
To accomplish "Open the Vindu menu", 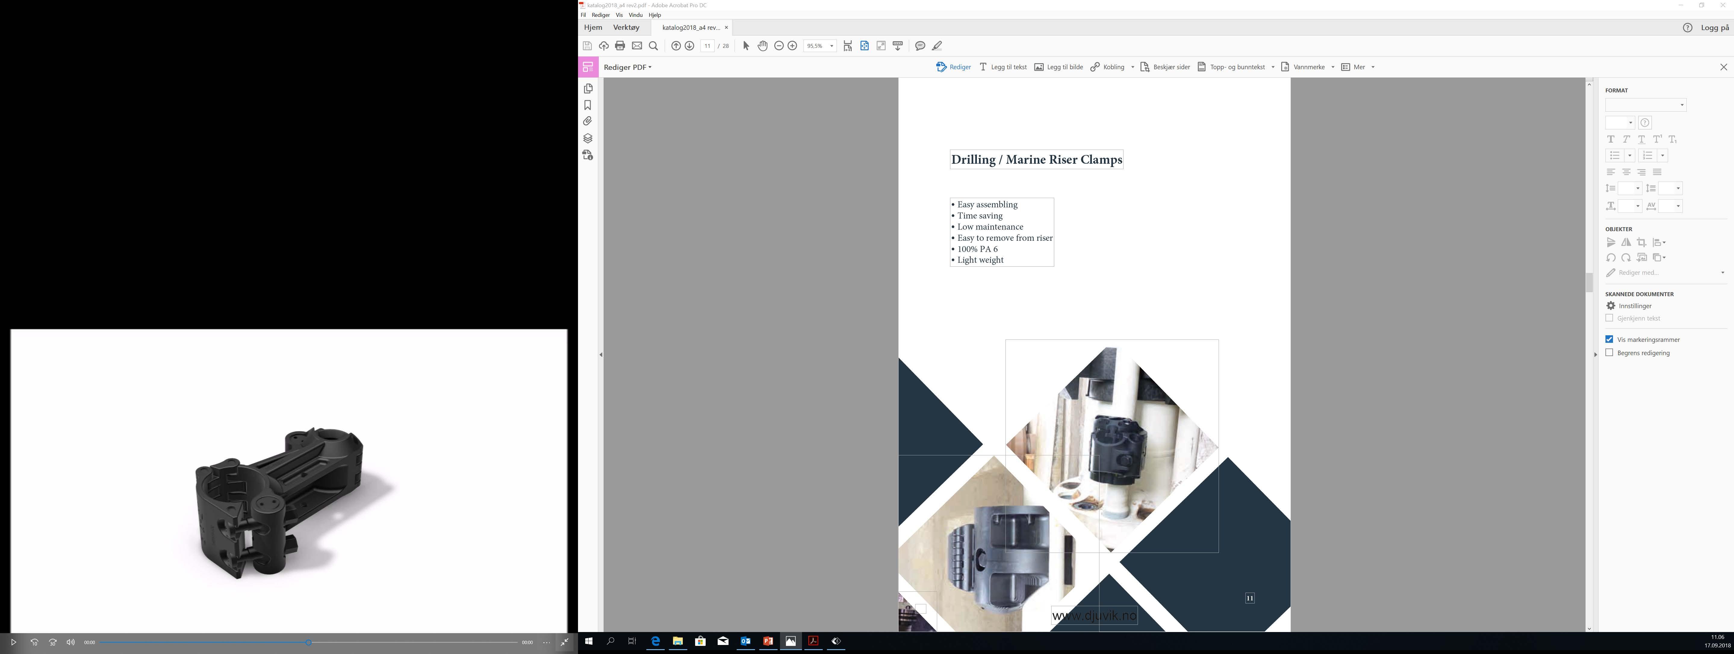I will [x=635, y=15].
